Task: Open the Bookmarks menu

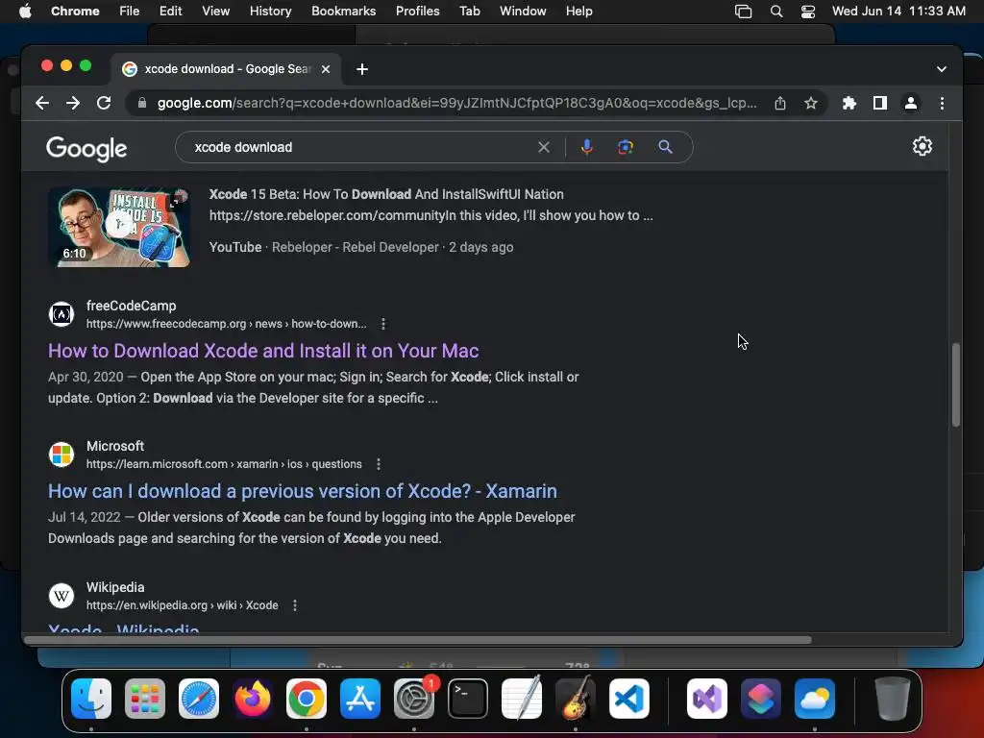Action: click(x=343, y=12)
